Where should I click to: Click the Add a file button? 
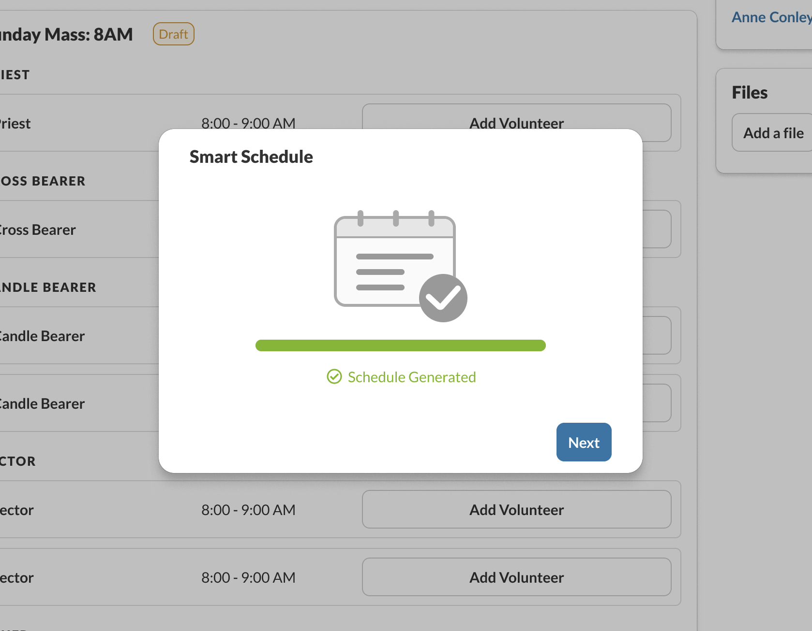[x=773, y=133]
